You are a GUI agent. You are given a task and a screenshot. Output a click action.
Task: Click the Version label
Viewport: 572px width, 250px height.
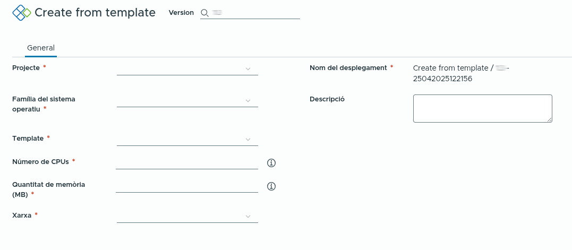point(181,13)
